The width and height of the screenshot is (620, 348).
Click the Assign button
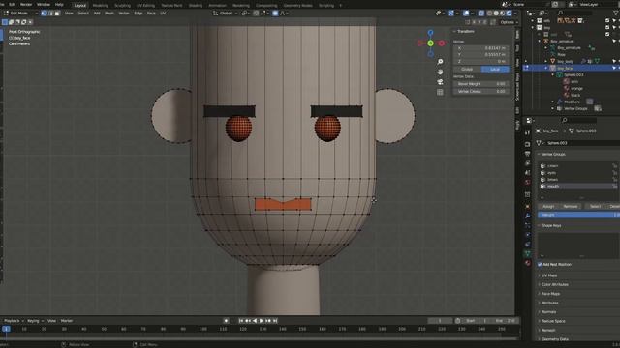pyautogui.click(x=548, y=206)
